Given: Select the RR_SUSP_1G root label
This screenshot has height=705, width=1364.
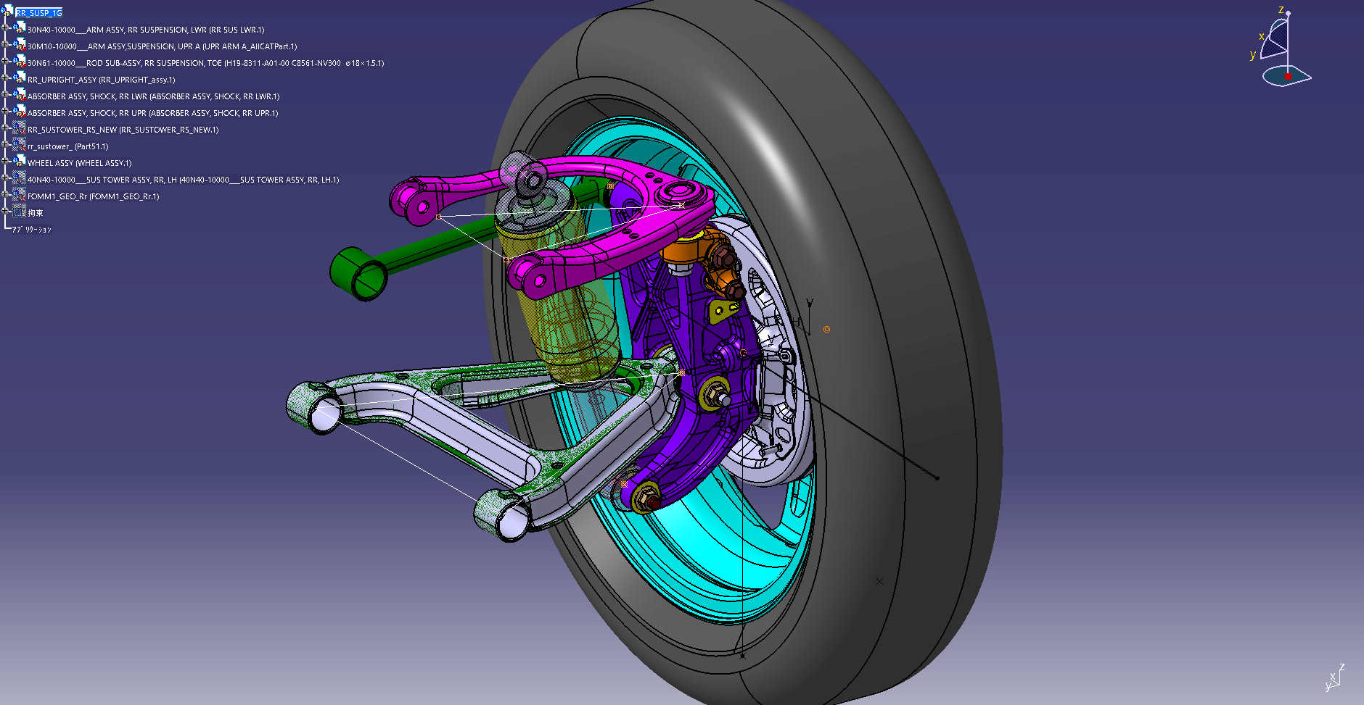Looking at the screenshot, I should (x=39, y=13).
